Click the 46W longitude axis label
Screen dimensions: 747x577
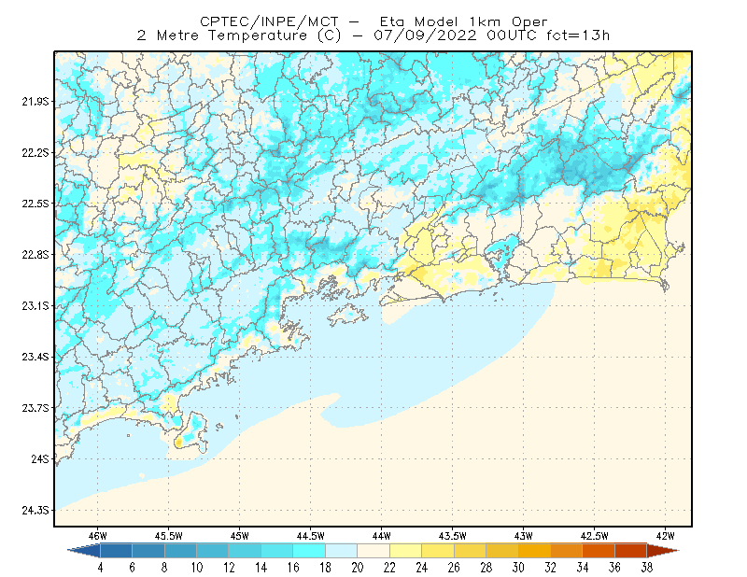pyautogui.click(x=98, y=536)
